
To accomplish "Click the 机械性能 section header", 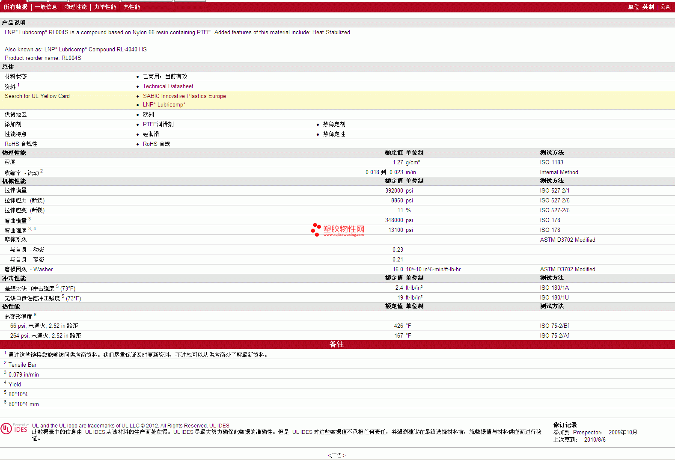I will (14, 181).
